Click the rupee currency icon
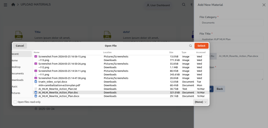The image size is (268, 128). 192,5
